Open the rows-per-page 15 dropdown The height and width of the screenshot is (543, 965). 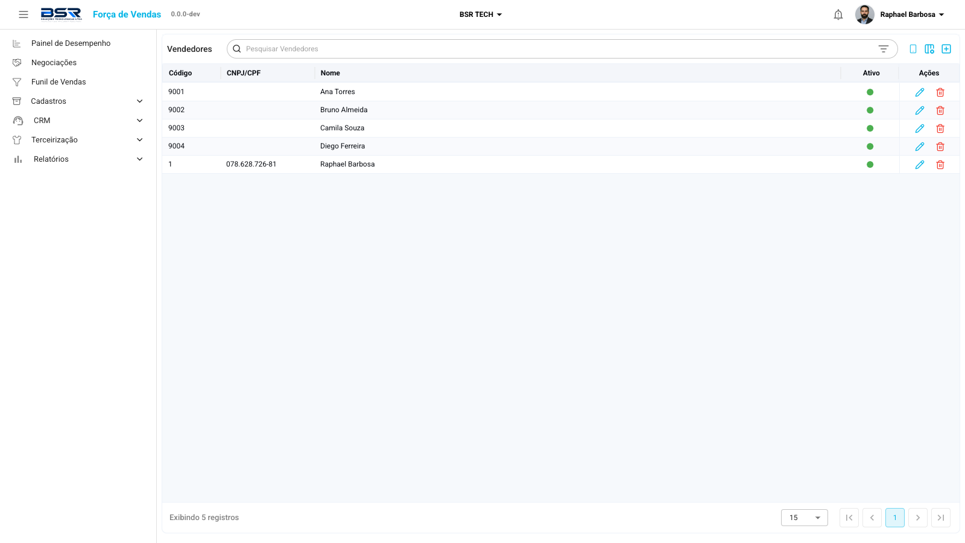(x=805, y=518)
